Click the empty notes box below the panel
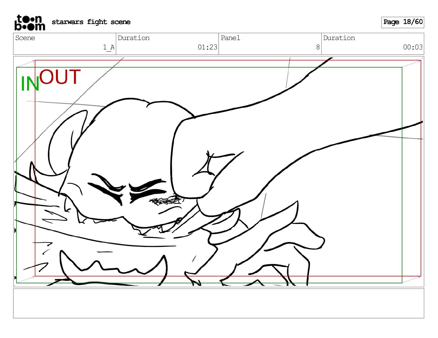Image resolution: width=438 pixels, height=338 pixels. pyautogui.click(x=218, y=303)
